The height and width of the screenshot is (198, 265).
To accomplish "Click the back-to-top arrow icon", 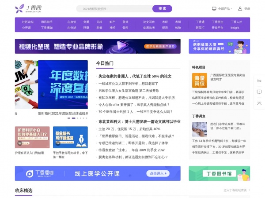I will (x=259, y=103).
